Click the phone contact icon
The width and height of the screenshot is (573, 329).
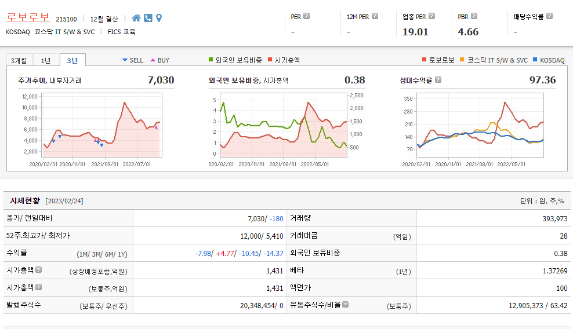click(x=148, y=18)
